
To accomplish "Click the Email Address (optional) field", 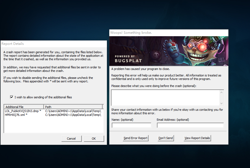I will [190, 125].
